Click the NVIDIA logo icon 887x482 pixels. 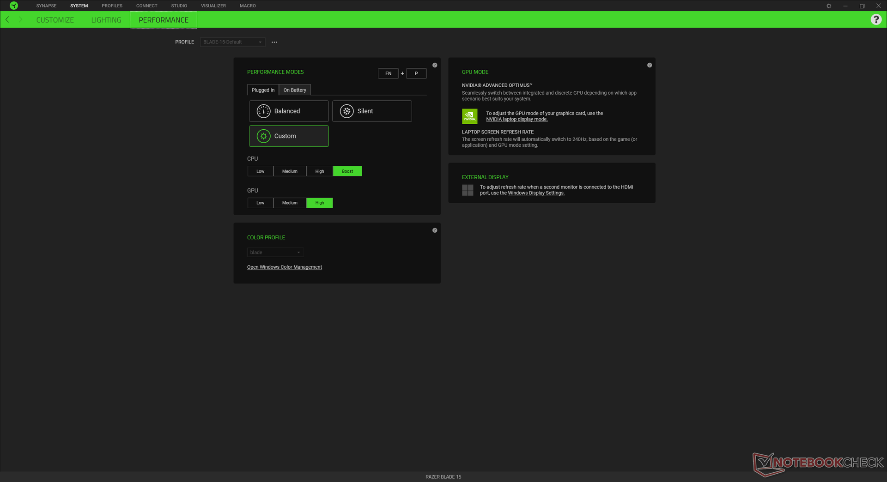470,116
